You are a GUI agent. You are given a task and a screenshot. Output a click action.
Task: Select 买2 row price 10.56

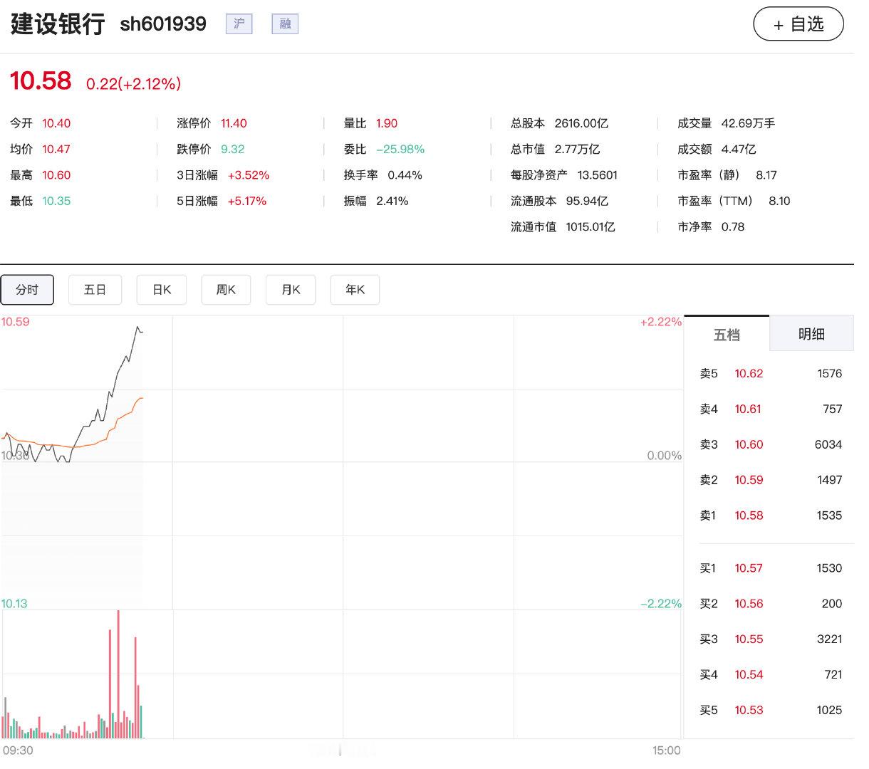749,604
